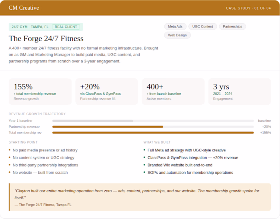Click Starting Point section heading
This screenshot has height=219, width=280.
coord(23,142)
